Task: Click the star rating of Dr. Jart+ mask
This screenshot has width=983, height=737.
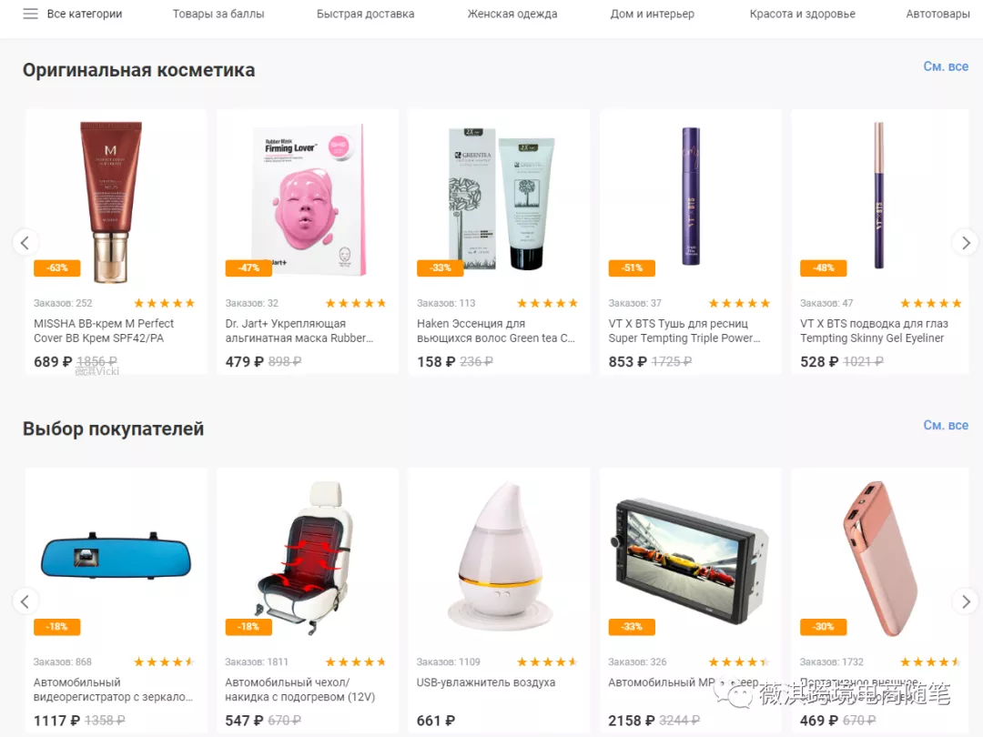Action: point(356,303)
